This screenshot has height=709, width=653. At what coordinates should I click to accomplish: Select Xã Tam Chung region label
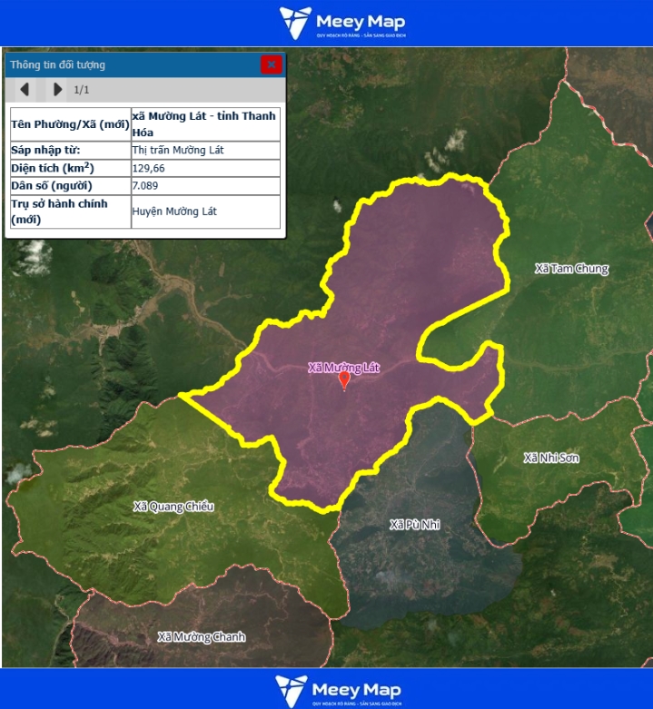[571, 269]
